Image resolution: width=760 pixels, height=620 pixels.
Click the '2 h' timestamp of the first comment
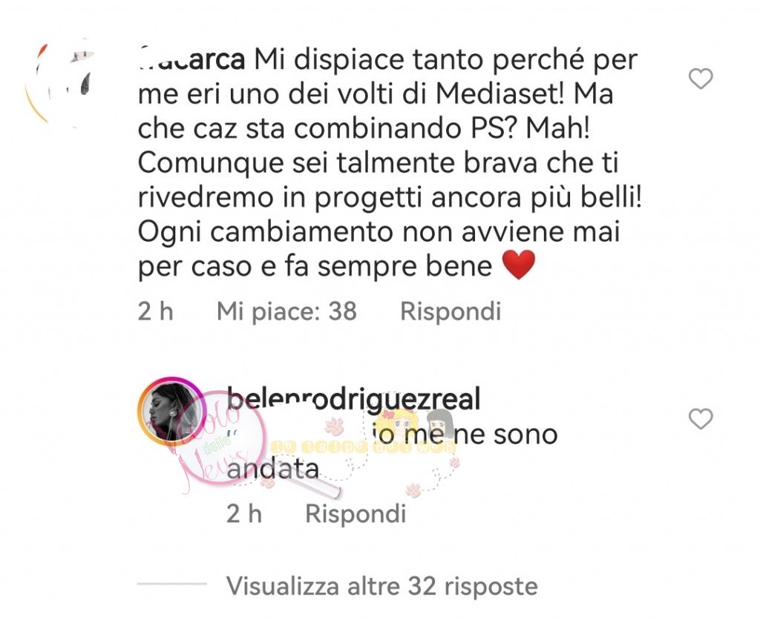pos(156,311)
